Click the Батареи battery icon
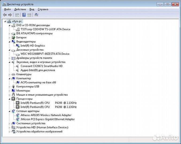The image size is (181, 144). tap(13, 38)
